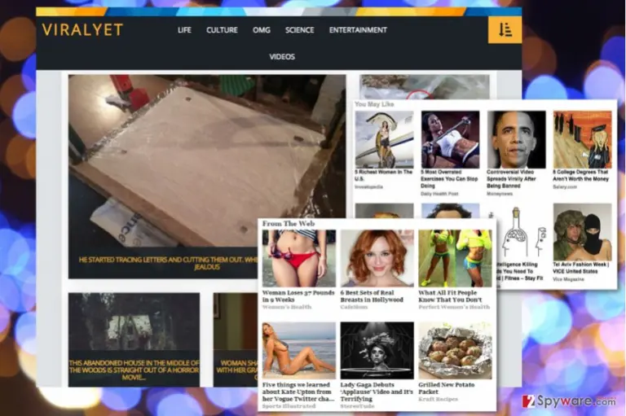Click the Investopedia source label
Viewport: 626px width, 416px height.
click(369, 186)
